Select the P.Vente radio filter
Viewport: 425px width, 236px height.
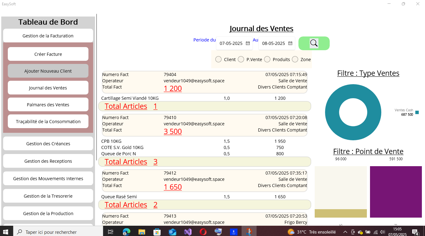click(241, 59)
